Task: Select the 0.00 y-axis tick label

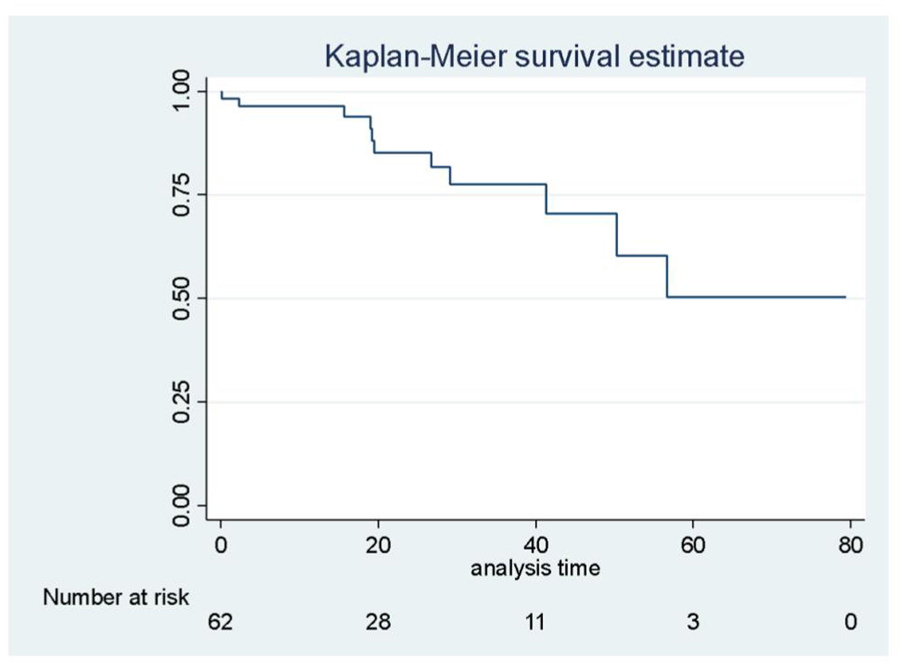Action: point(181,505)
